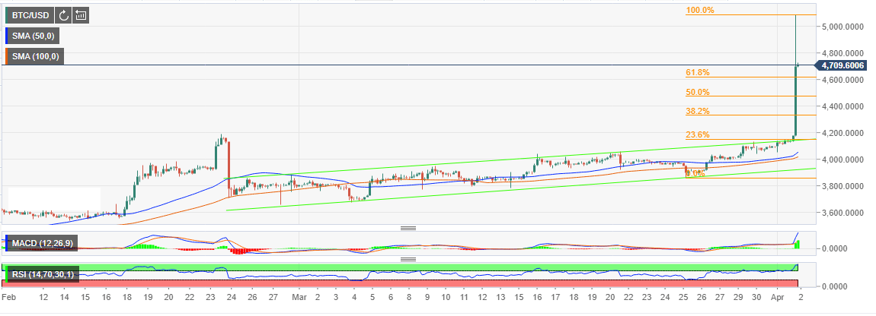The height and width of the screenshot is (316, 876).
Task: Click the Feb label on the time axis
Action: pyautogui.click(x=10, y=300)
